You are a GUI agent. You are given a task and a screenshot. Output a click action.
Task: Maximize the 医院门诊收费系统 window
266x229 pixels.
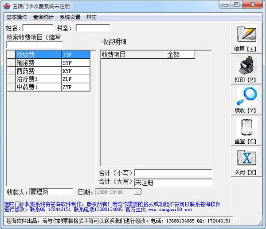[x=237, y=4]
